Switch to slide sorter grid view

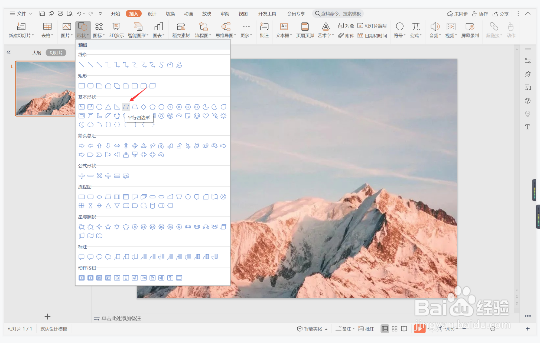(x=395, y=329)
